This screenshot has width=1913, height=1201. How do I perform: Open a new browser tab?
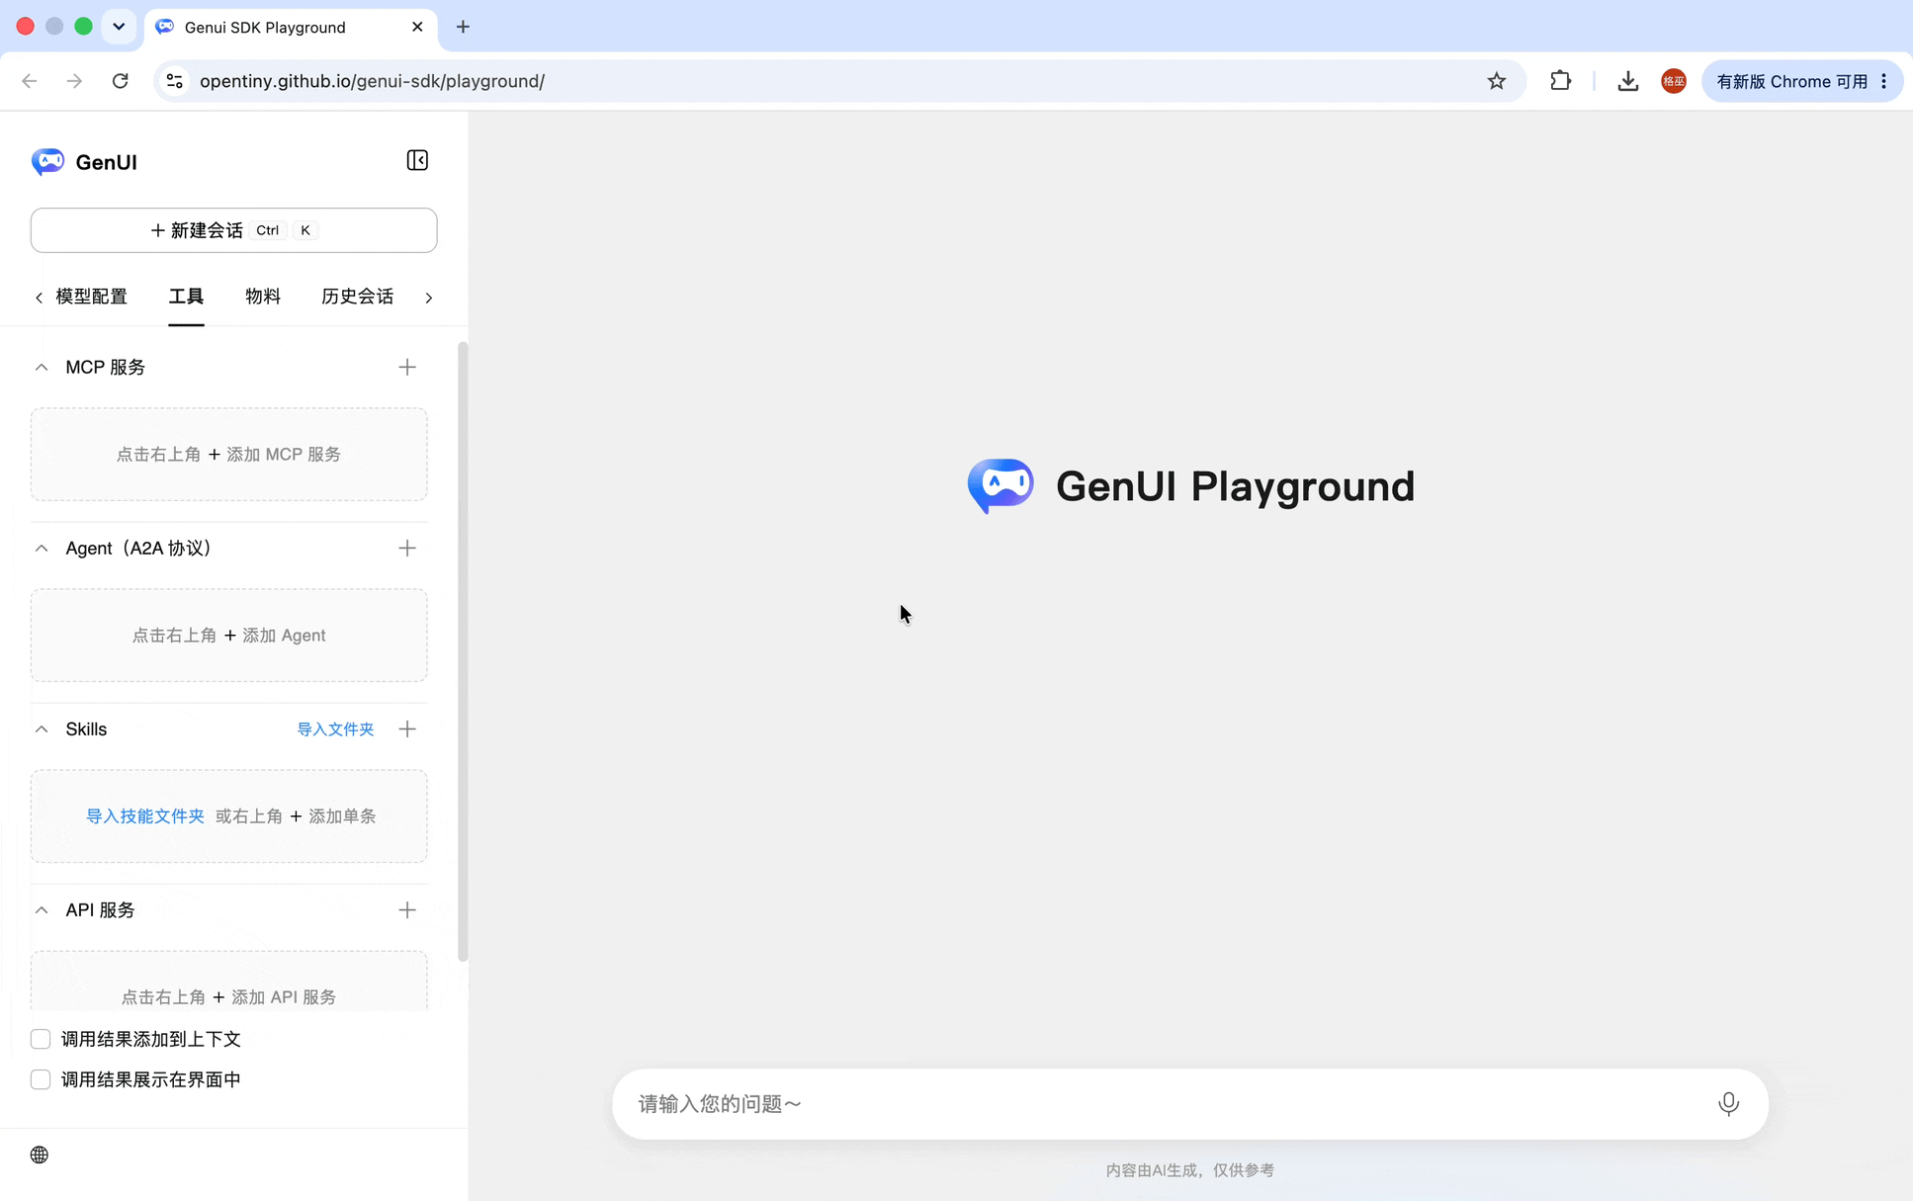coord(463,27)
